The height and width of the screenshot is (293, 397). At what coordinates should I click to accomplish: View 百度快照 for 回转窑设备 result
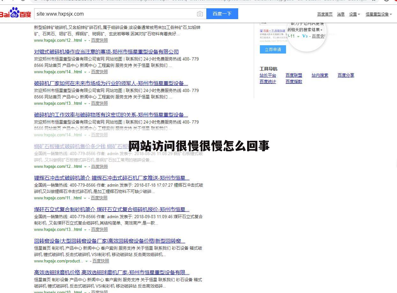(101, 261)
